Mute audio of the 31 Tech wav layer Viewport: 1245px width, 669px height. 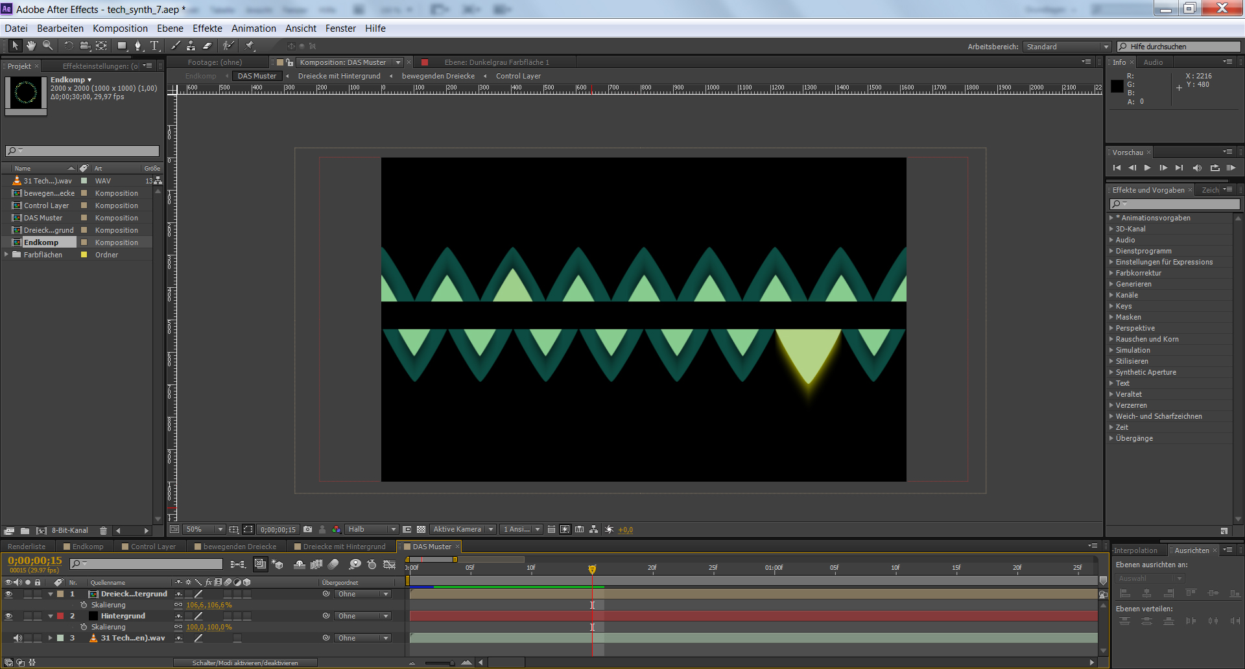coord(18,638)
